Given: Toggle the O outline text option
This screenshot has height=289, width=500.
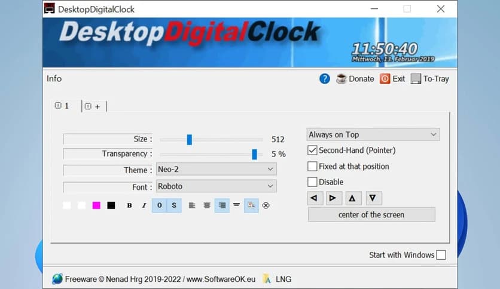Looking at the screenshot, I should point(160,205).
